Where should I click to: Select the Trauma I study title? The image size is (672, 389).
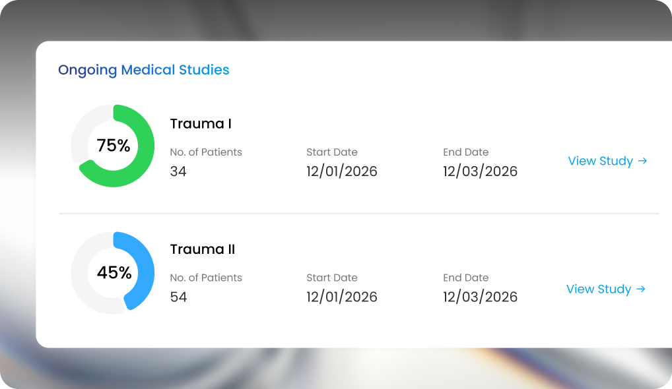tap(201, 124)
